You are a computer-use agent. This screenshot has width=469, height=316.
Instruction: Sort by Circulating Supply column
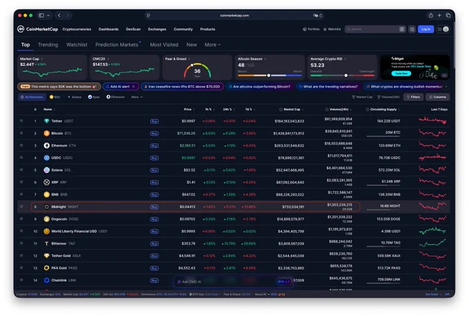pos(383,109)
